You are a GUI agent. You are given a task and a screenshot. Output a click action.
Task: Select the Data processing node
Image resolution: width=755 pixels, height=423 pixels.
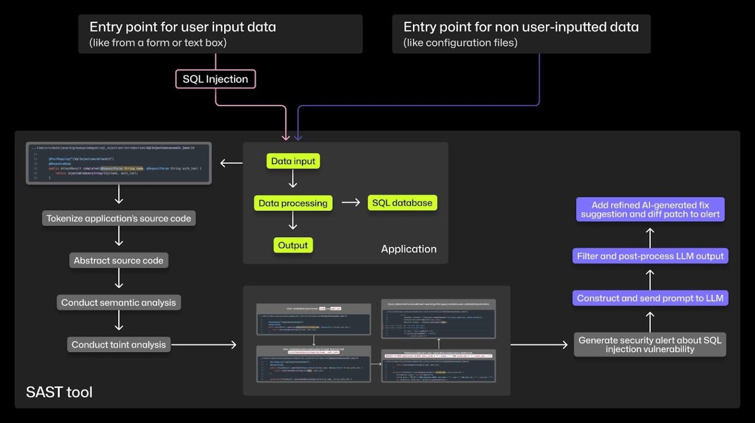click(292, 203)
